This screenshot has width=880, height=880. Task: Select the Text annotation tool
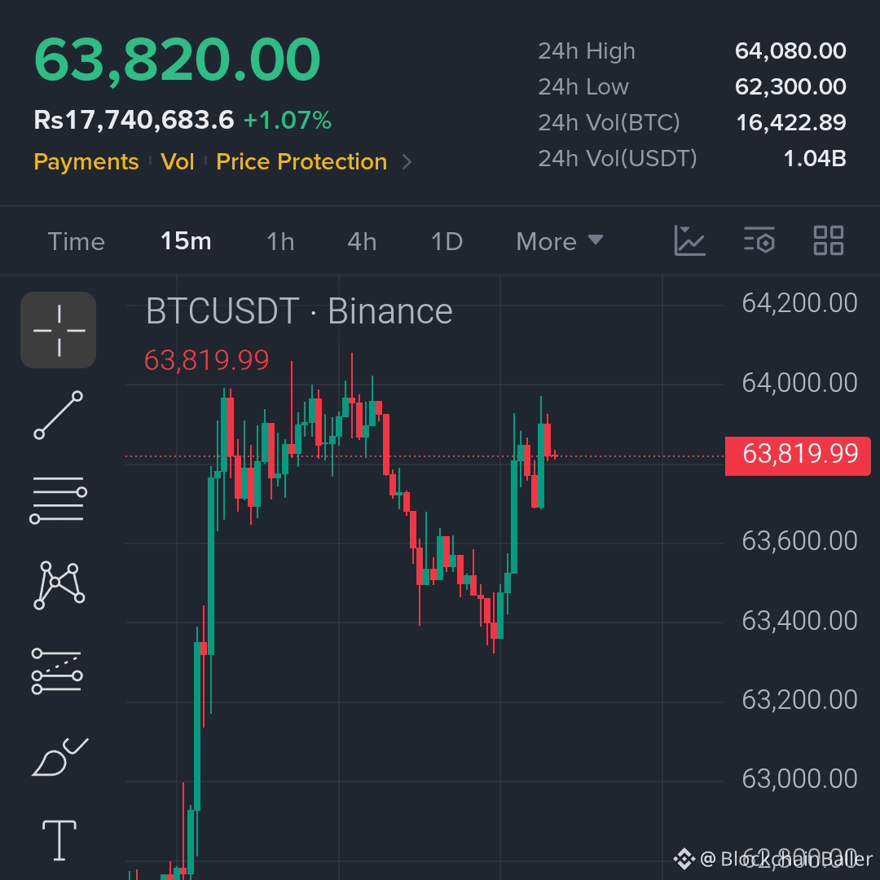pyautogui.click(x=59, y=840)
